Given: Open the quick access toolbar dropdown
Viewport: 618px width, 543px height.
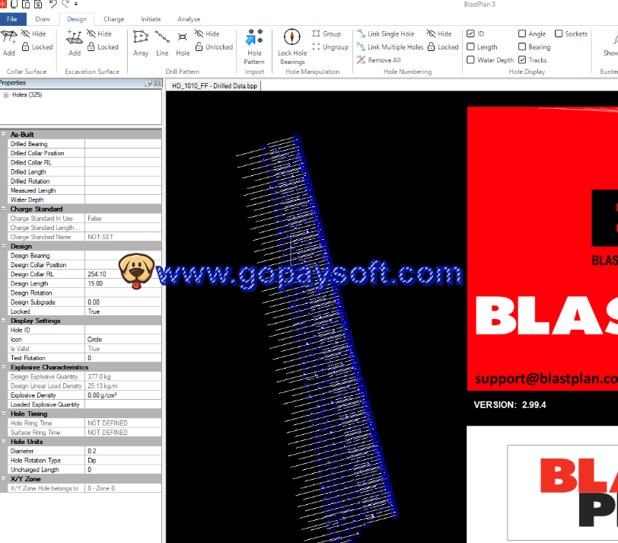Looking at the screenshot, I should pos(76,5).
